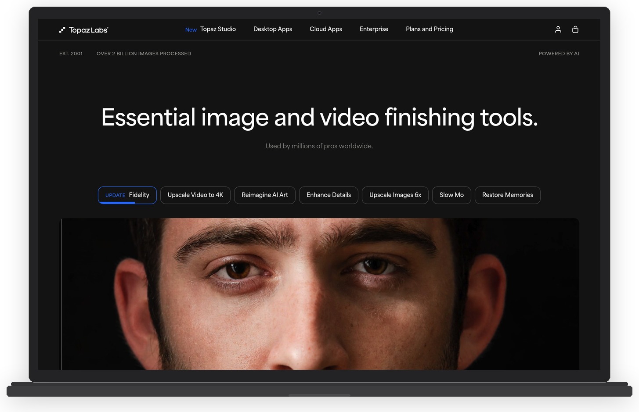Click the POWERED BY AI label
This screenshot has width=639, height=412.
coord(559,53)
